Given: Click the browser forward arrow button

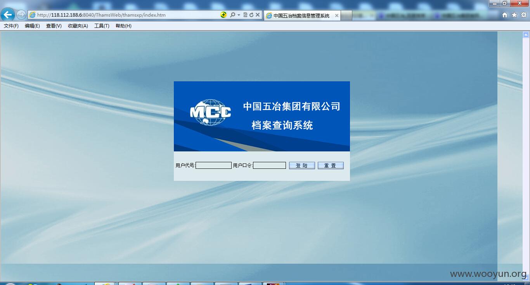Looking at the screenshot, I should coord(21,15).
